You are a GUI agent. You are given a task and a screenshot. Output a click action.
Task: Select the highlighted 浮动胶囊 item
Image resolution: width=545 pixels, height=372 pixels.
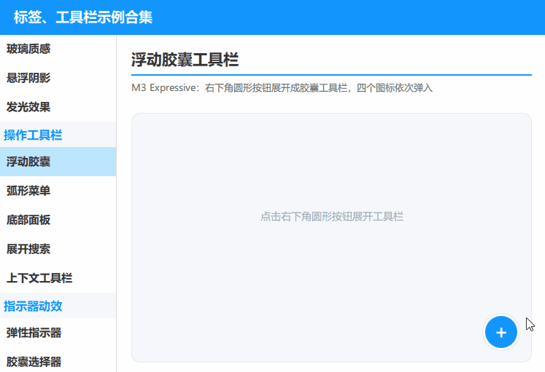pyautogui.click(x=58, y=162)
